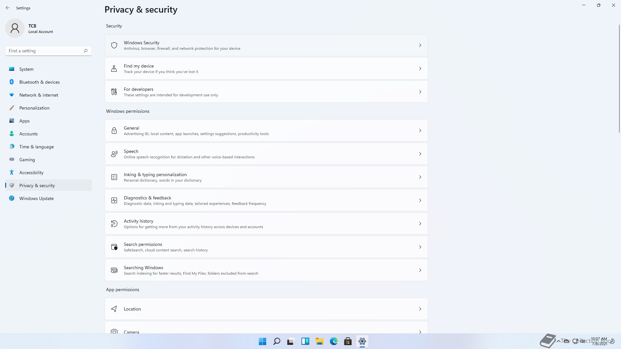621x349 pixels.
Task: Open Microsoft Store from taskbar
Action: click(x=348, y=341)
